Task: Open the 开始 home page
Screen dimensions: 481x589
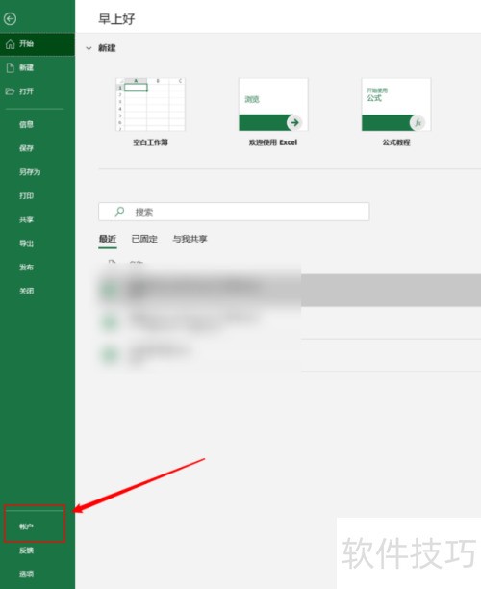Action: point(38,44)
